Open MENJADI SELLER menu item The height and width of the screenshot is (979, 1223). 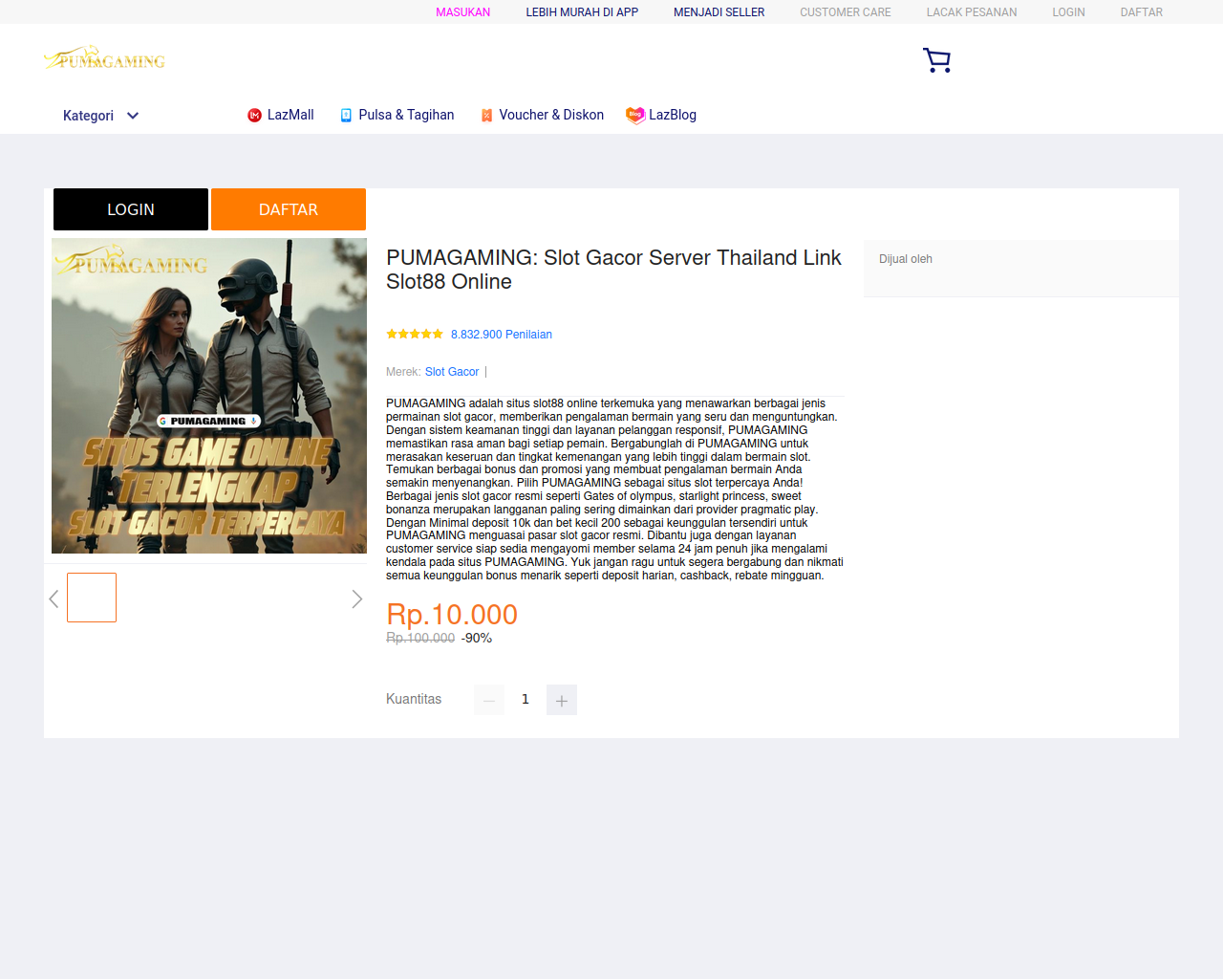(x=719, y=12)
